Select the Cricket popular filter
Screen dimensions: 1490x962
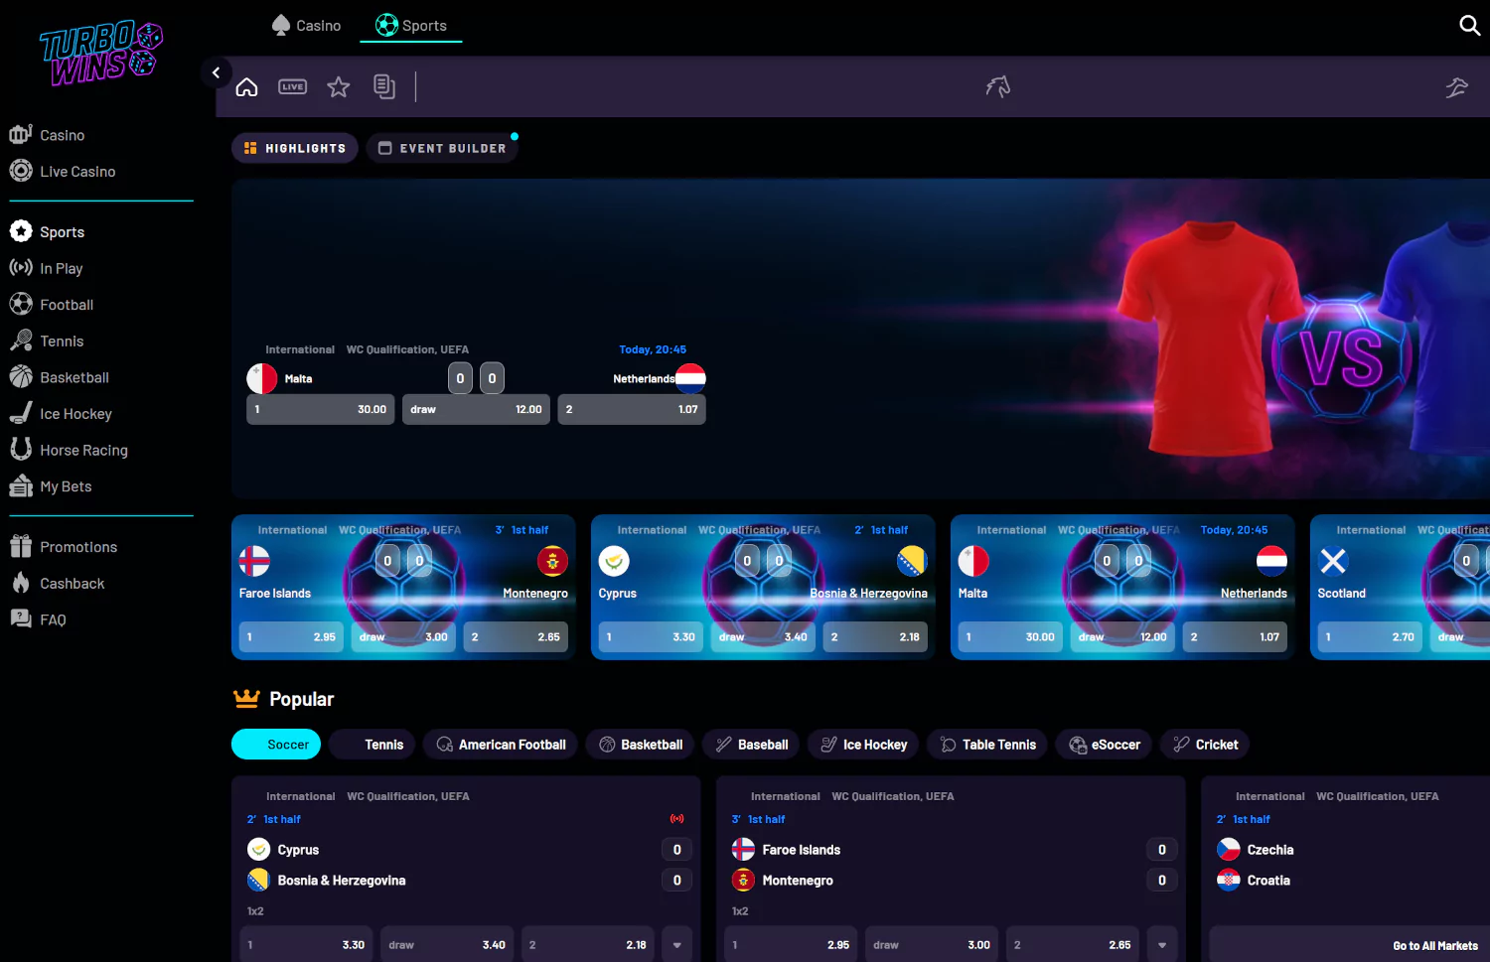(x=1205, y=745)
